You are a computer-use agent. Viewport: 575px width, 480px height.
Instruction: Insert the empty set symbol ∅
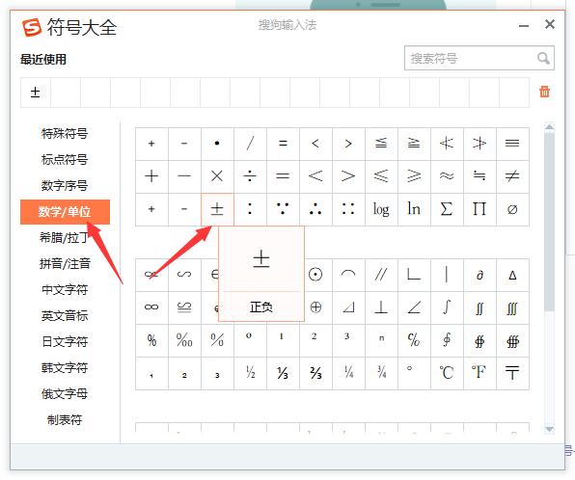click(x=512, y=209)
